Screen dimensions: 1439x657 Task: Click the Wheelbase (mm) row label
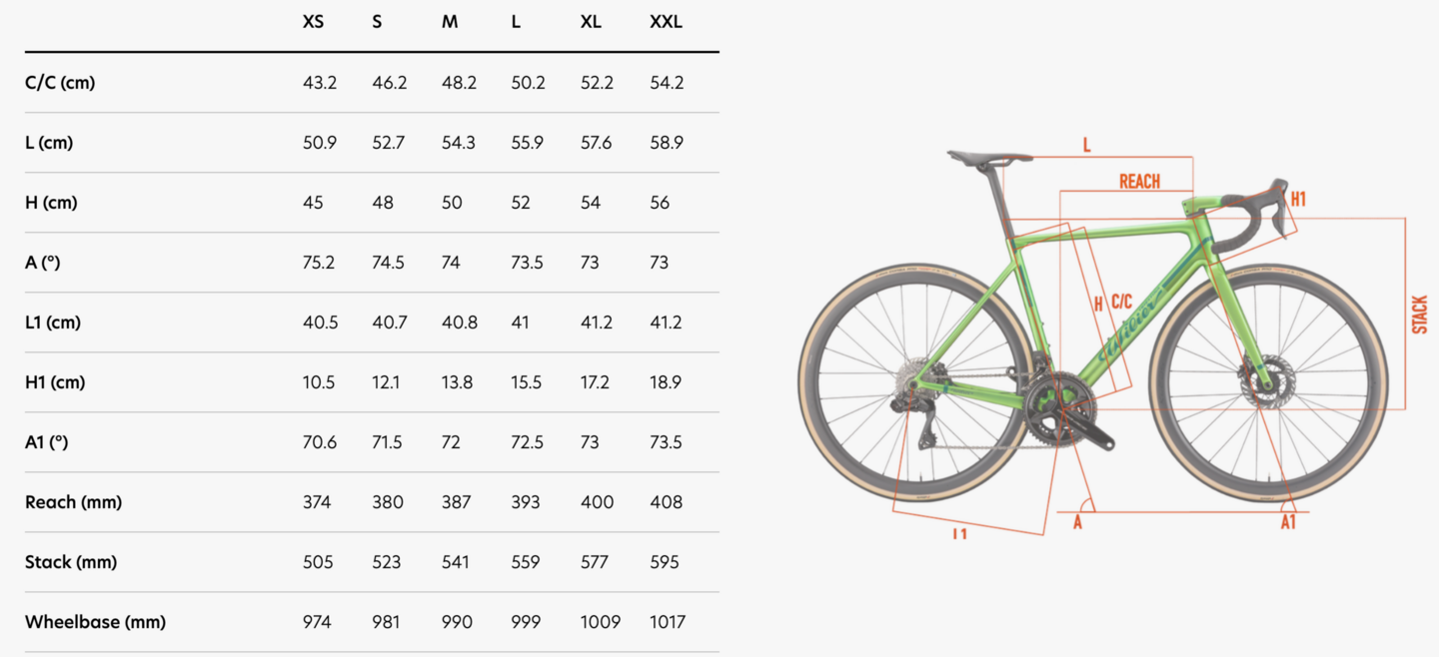click(x=95, y=622)
